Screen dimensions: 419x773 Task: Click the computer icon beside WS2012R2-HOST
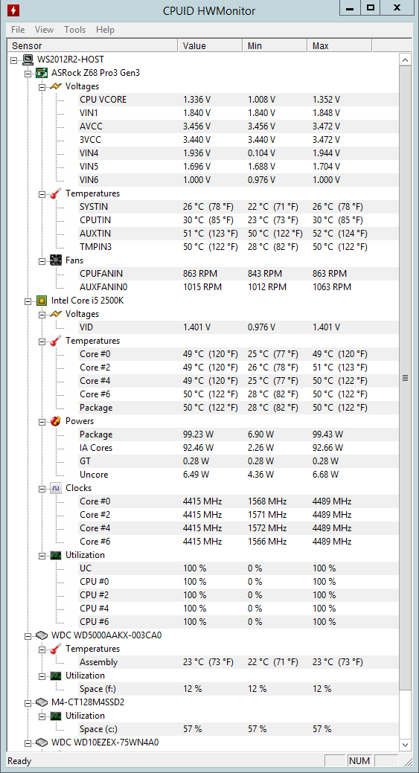coord(28,60)
